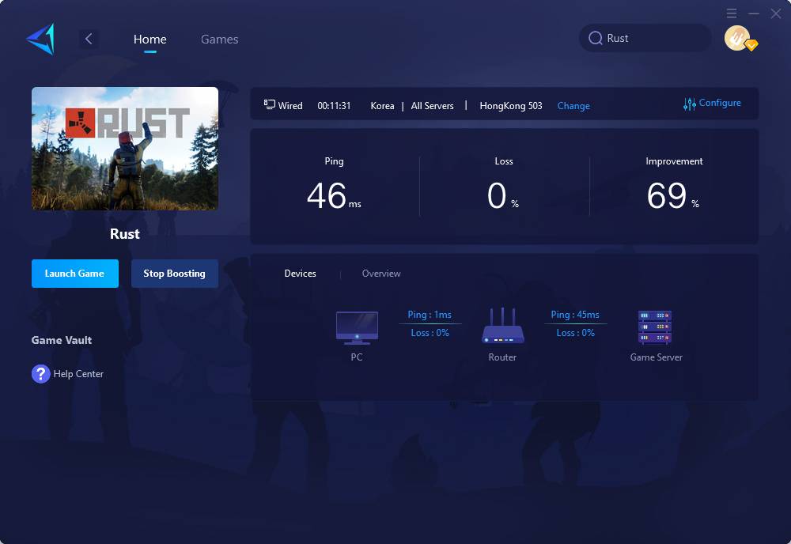
Task: Close the booster window
Action: (x=776, y=13)
